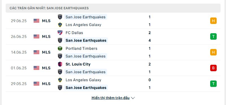Screen dimensions: 226x105
Task: Click the Los Angeles Galaxy crest, 29.06.25 match
Action: click(60, 25)
